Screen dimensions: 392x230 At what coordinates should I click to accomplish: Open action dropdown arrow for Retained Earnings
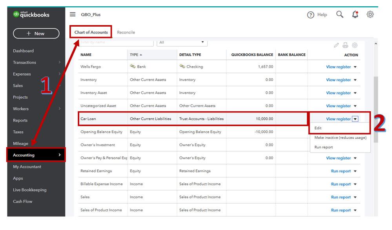click(x=355, y=171)
